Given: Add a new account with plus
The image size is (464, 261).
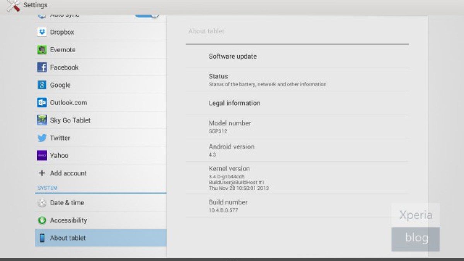Looking at the screenshot, I should [x=42, y=173].
